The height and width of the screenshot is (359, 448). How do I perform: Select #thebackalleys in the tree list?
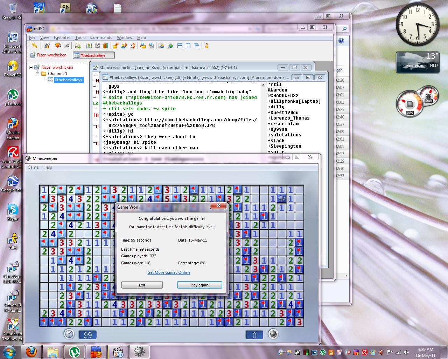68,80
